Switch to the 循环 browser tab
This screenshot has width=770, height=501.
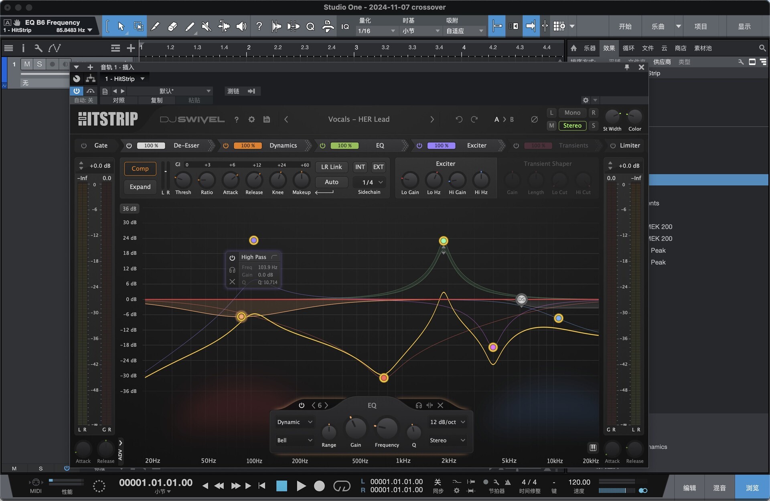click(628, 48)
